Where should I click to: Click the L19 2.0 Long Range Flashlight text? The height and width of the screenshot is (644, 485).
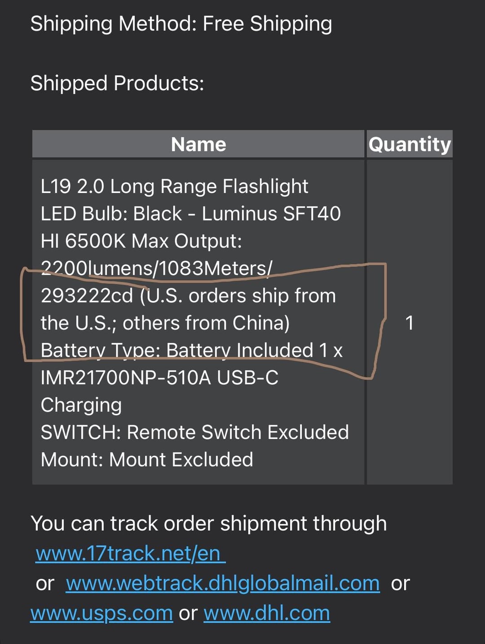pyautogui.click(x=174, y=186)
